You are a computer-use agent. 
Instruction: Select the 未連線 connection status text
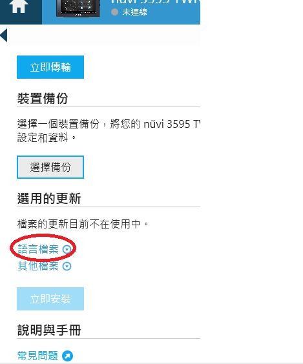point(135,12)
